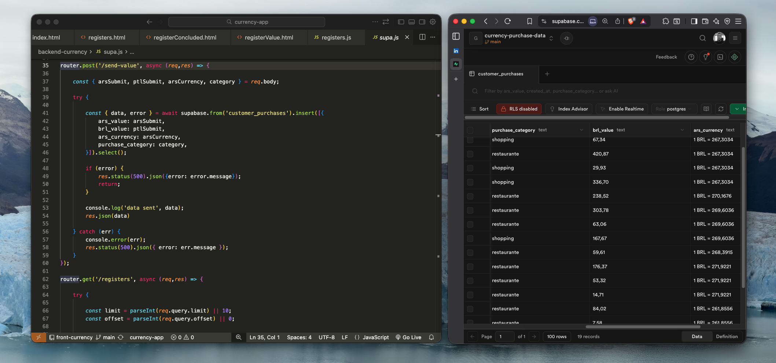Expand breadcrumb ellipsis after supa.js

point(132,52)
